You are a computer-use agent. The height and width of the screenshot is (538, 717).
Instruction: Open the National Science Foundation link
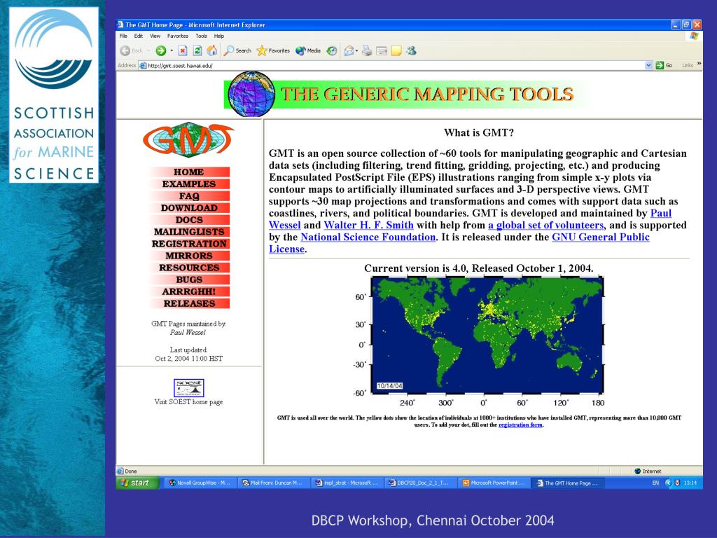coord(368,237)
